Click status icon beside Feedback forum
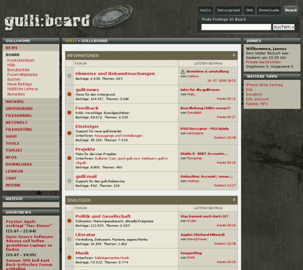Viewport: 303px width, 270px height. tap(69, 113)
